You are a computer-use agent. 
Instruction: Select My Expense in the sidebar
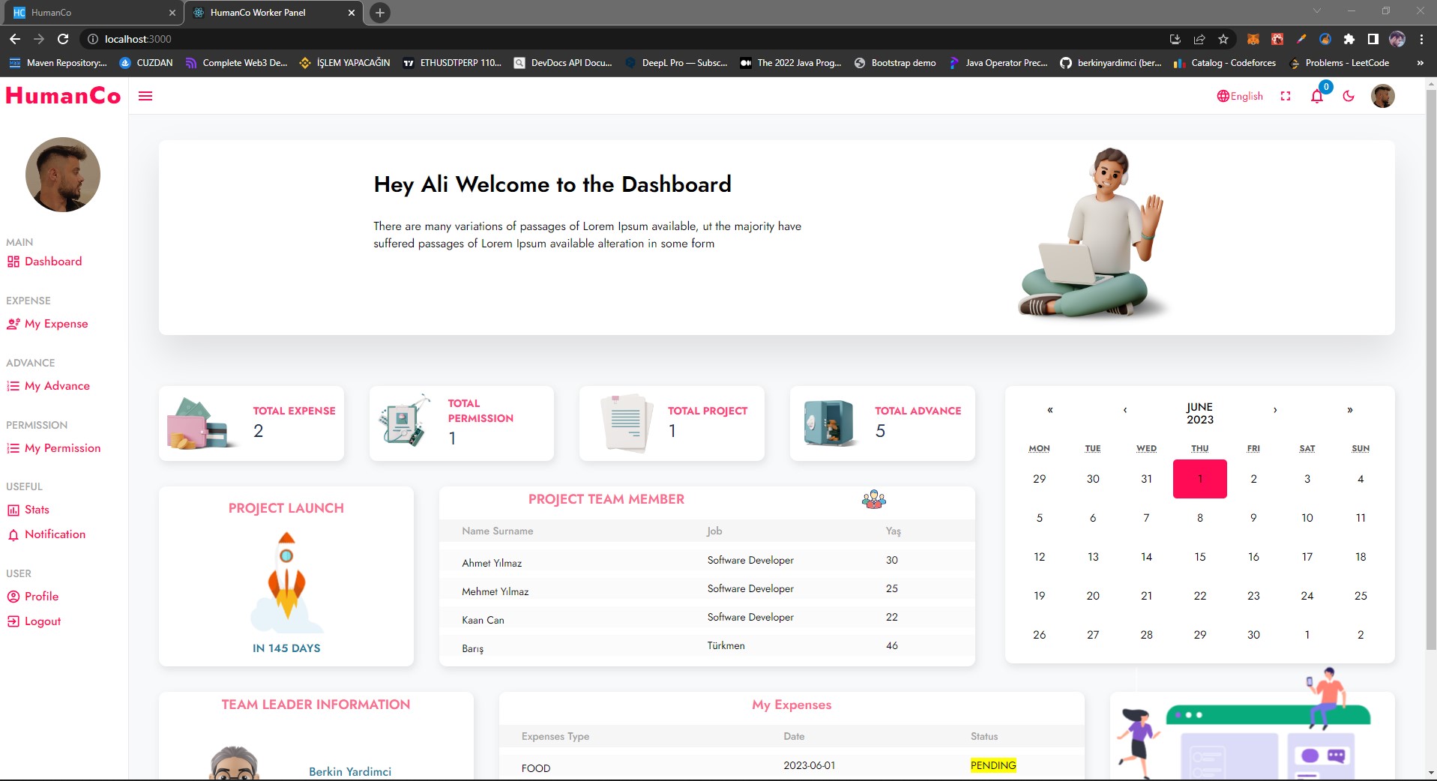(55, 324)
